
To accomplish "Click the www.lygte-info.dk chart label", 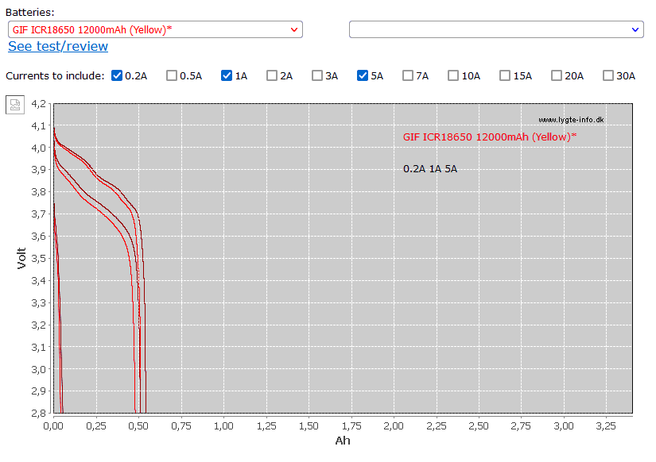I will (571, 120).
